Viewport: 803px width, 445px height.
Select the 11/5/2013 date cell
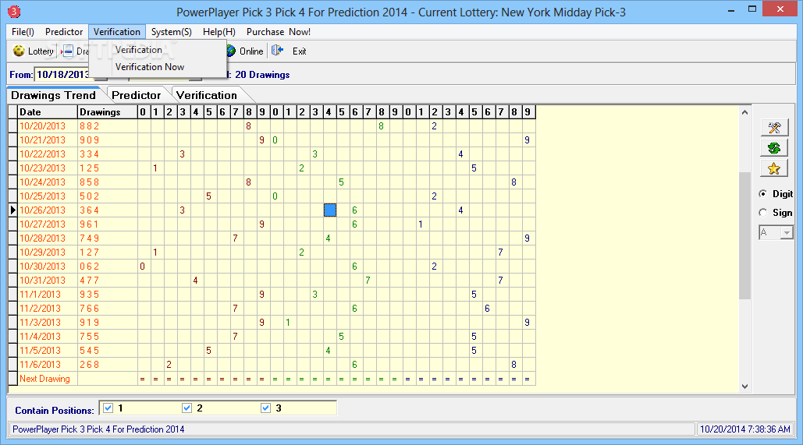pos(48,351)
